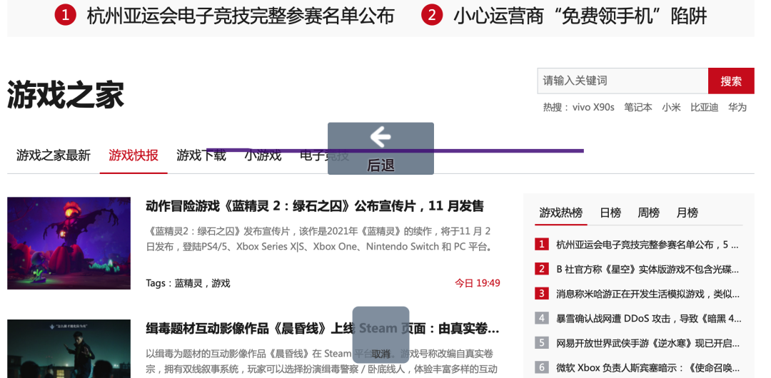Switch to the 游戏下载 tab
The height and width of the screenshot is (378, 771).
coord(201,155)
